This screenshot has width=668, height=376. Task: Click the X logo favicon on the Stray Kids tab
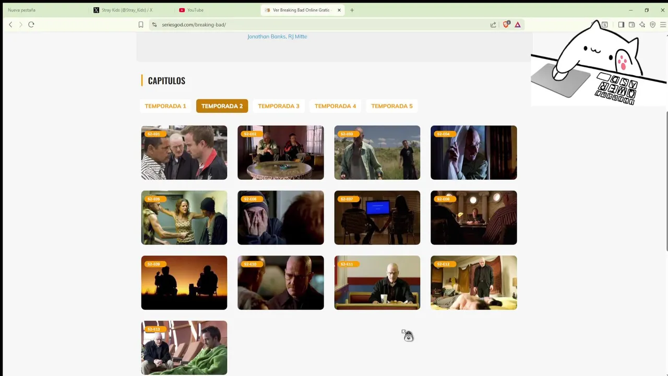pyautogui.click(x=96, y=10)
